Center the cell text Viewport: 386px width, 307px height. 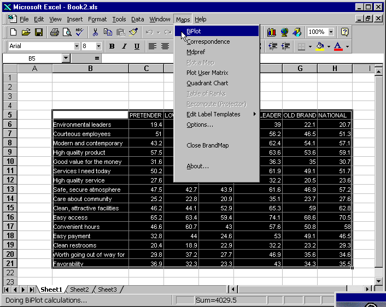coord(165,46)
